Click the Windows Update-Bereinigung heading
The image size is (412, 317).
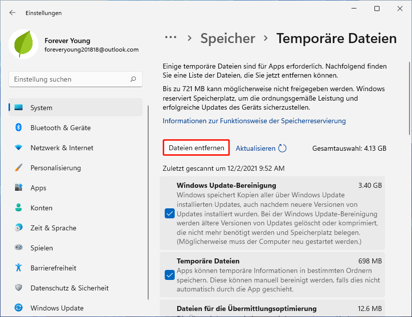point(226,185)
